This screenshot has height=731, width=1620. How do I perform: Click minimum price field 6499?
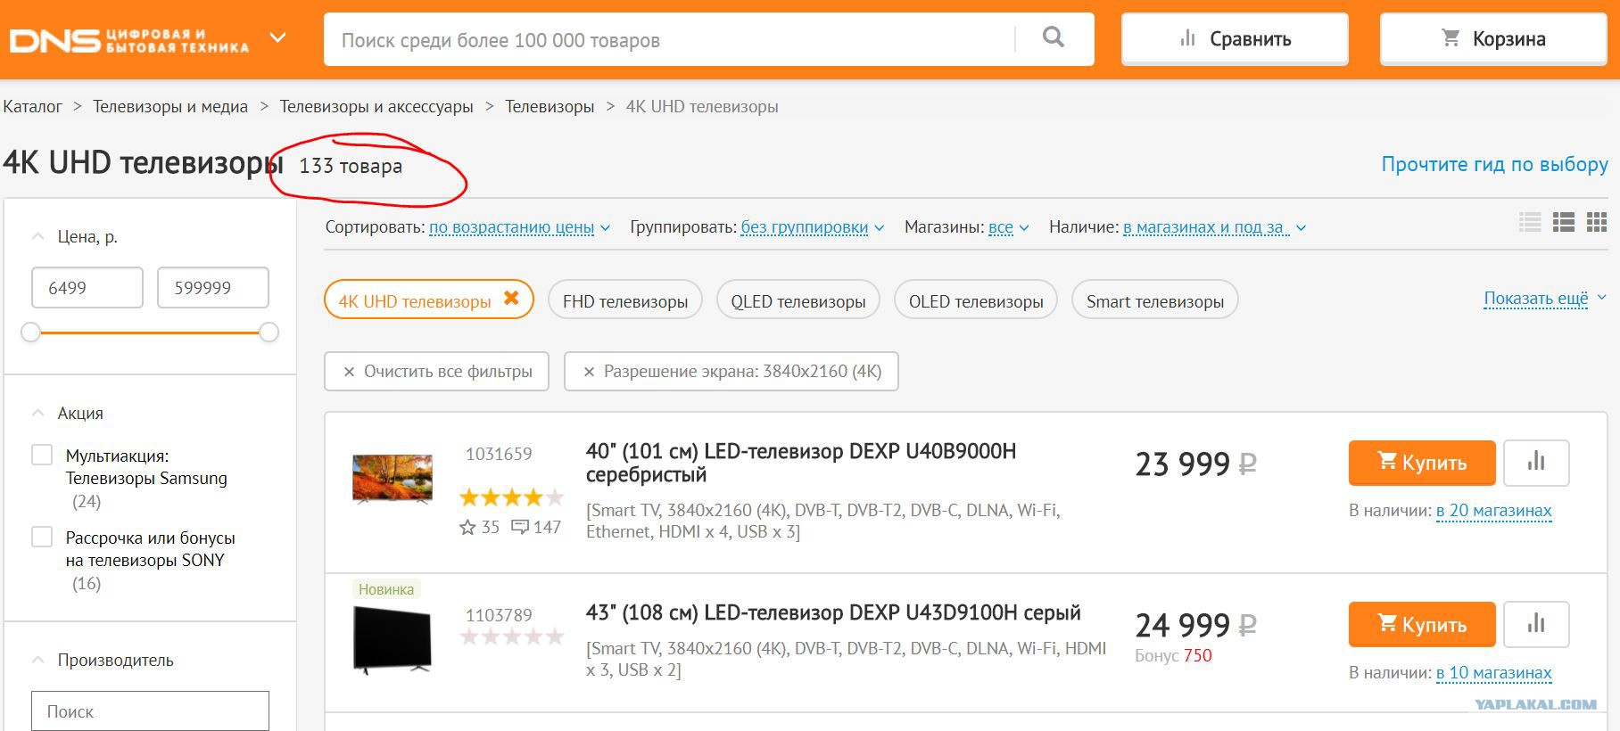pos(87,288)
